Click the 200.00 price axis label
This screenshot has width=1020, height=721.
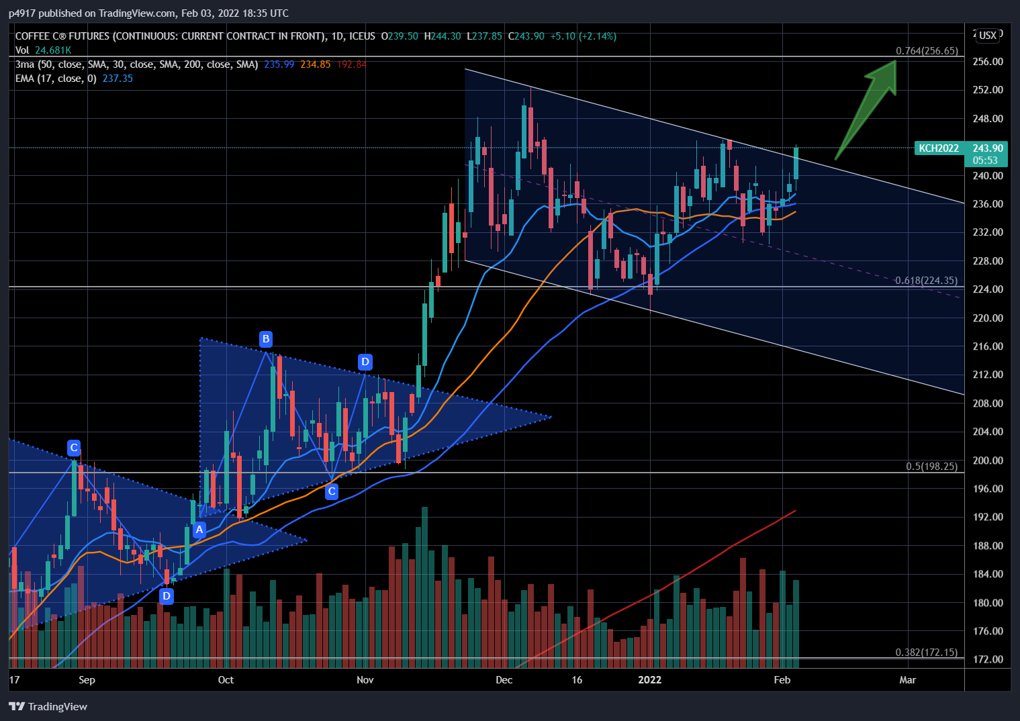988,461
